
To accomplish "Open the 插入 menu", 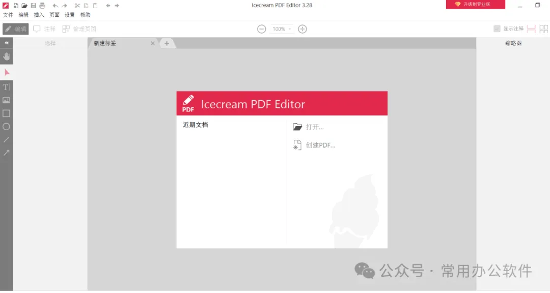I will (39, 15).
